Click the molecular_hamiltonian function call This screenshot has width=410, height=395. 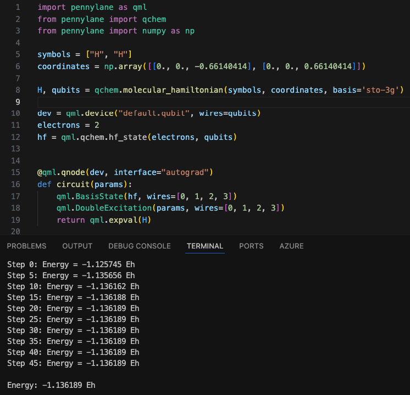[173, 90]
